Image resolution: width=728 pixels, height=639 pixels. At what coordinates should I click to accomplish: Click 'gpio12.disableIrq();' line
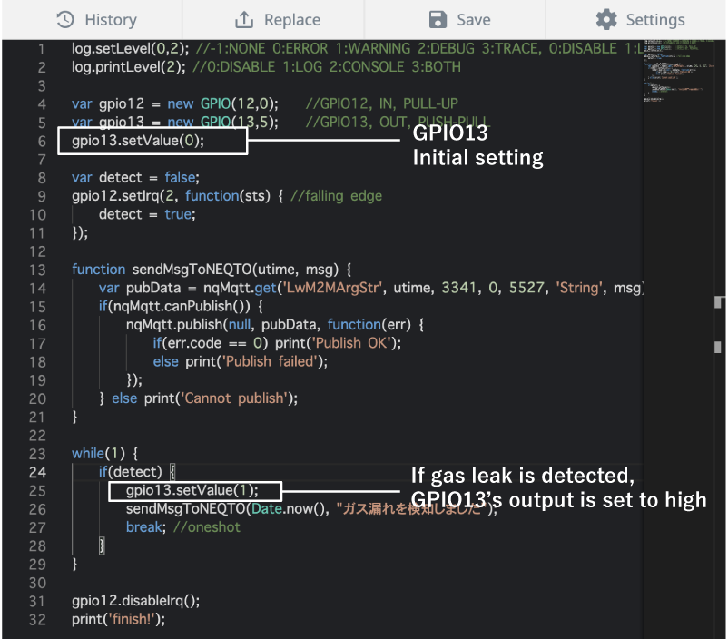coord(135,601)
